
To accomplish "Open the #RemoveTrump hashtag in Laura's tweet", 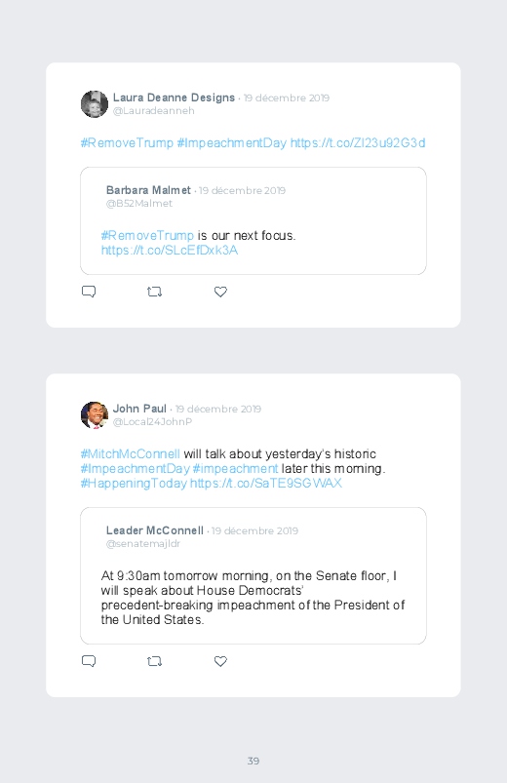I will click(127, 142).
